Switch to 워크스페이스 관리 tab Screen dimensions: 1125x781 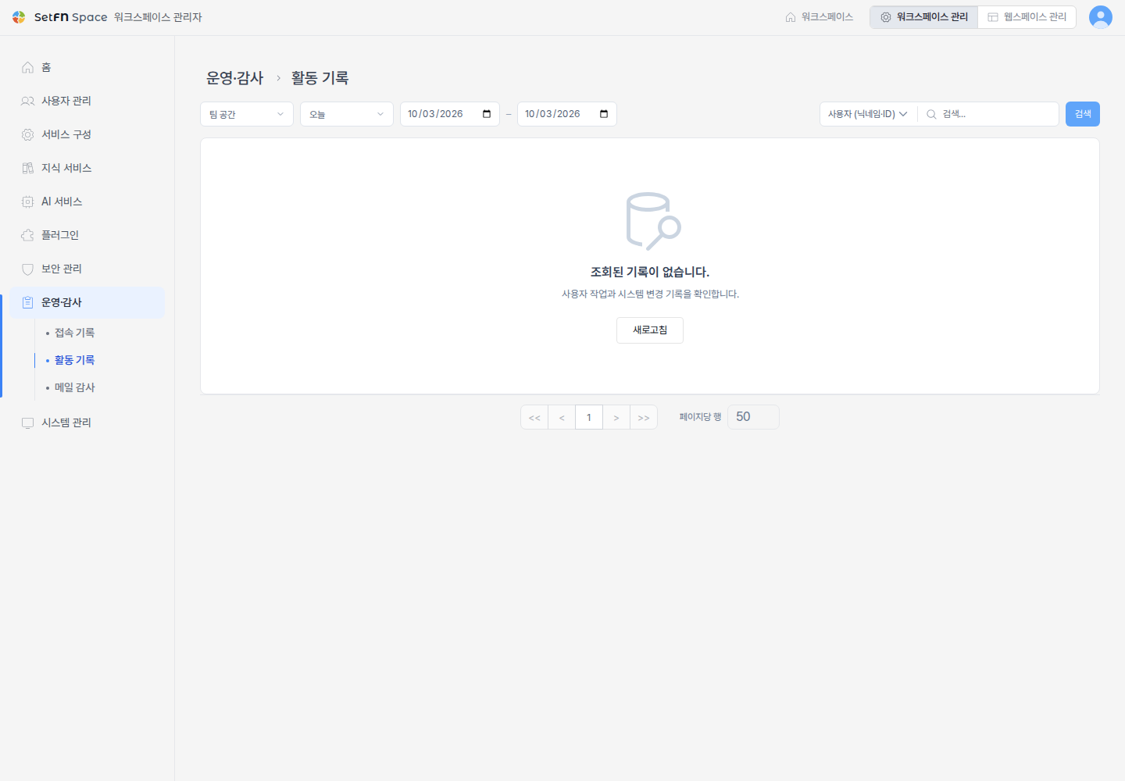click(924, 17)
